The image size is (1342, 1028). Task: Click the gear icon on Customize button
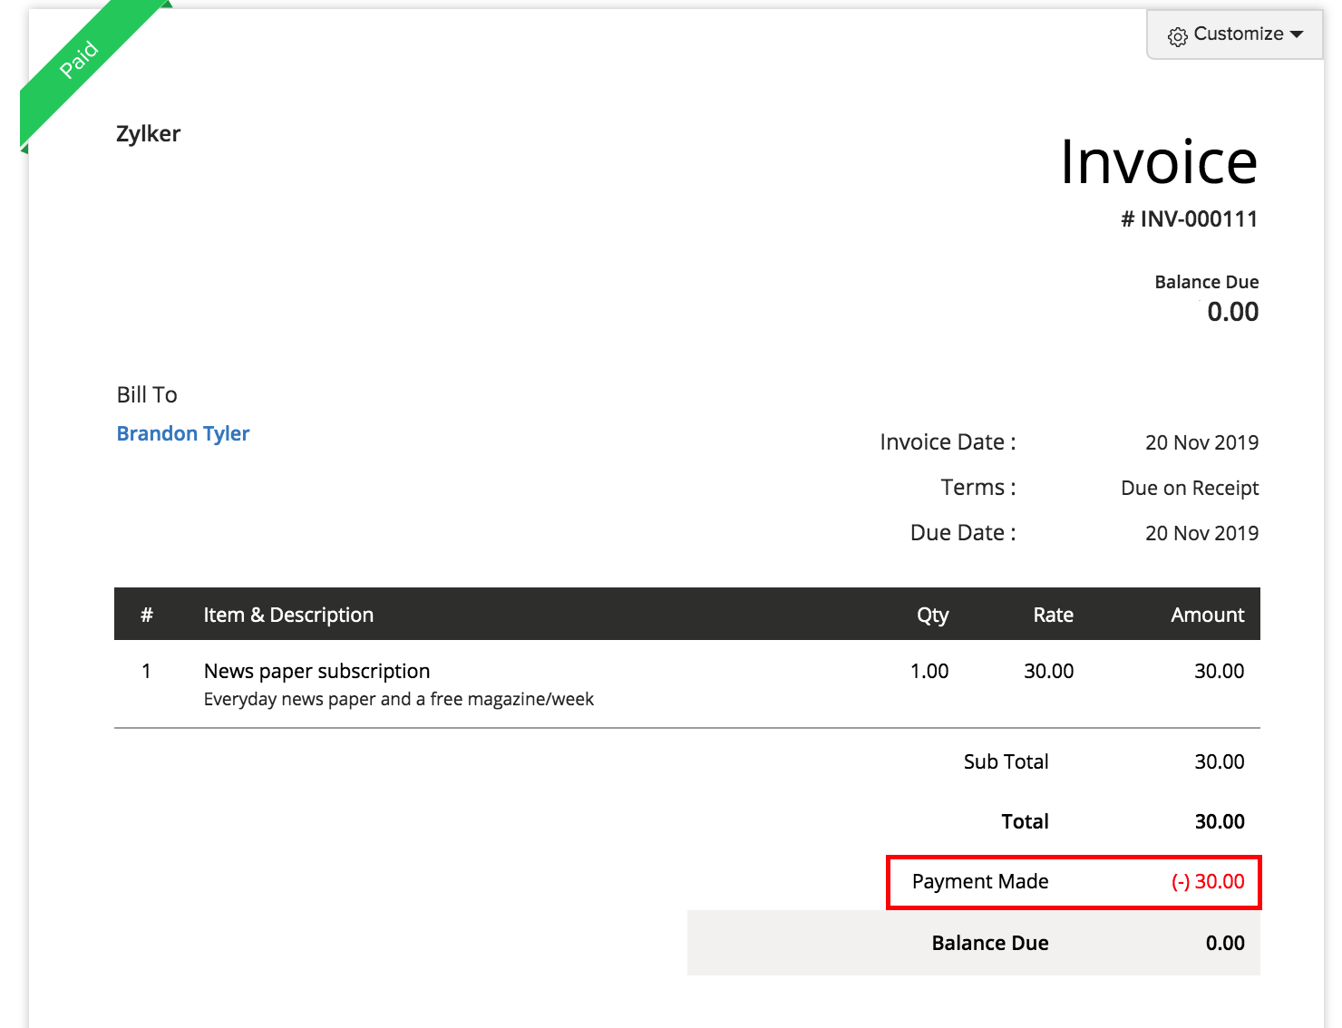pos(1177,34)
